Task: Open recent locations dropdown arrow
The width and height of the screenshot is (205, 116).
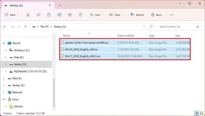Action: click(x=19, y=27)
